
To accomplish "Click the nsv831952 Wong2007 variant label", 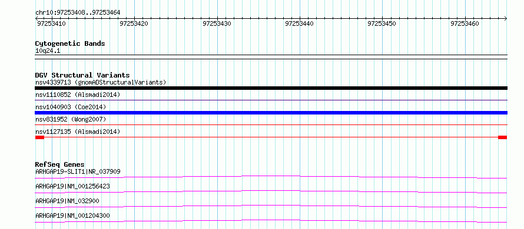I will coord(71,119).
